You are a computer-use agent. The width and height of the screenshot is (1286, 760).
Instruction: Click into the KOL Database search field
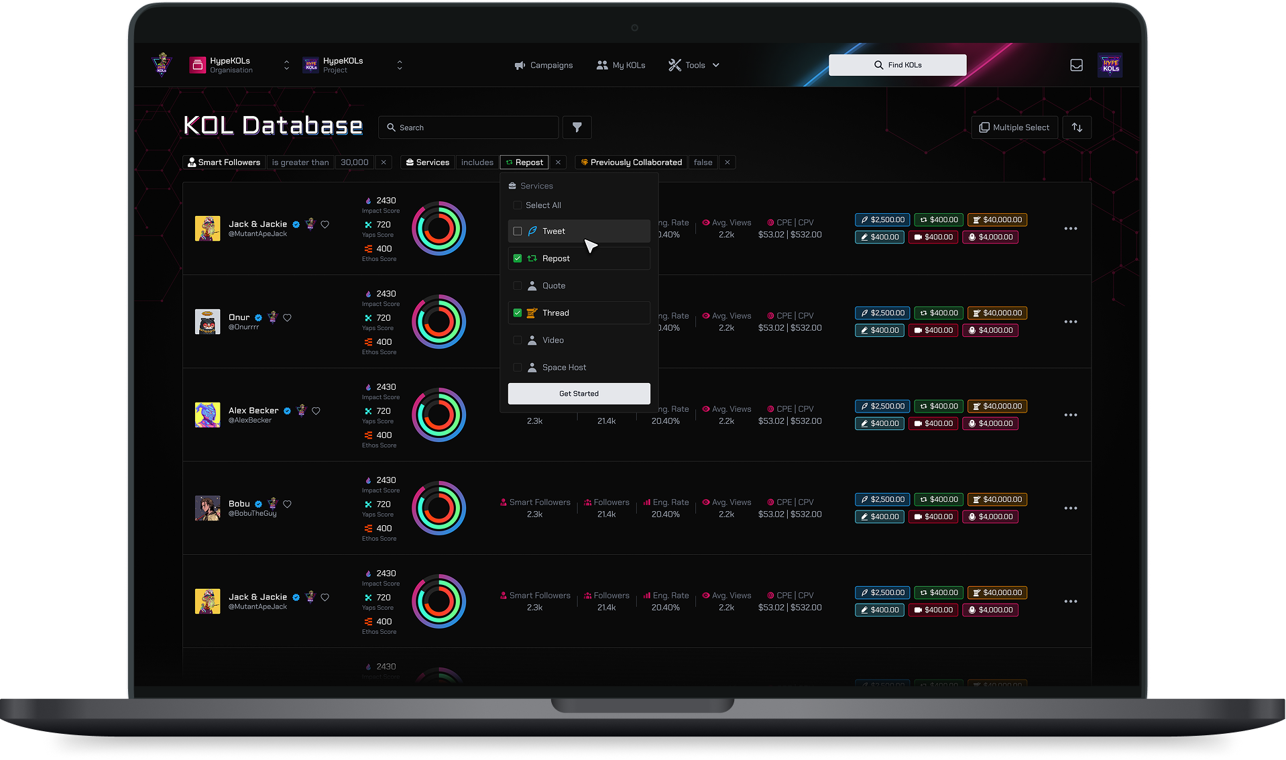point(469,127)
